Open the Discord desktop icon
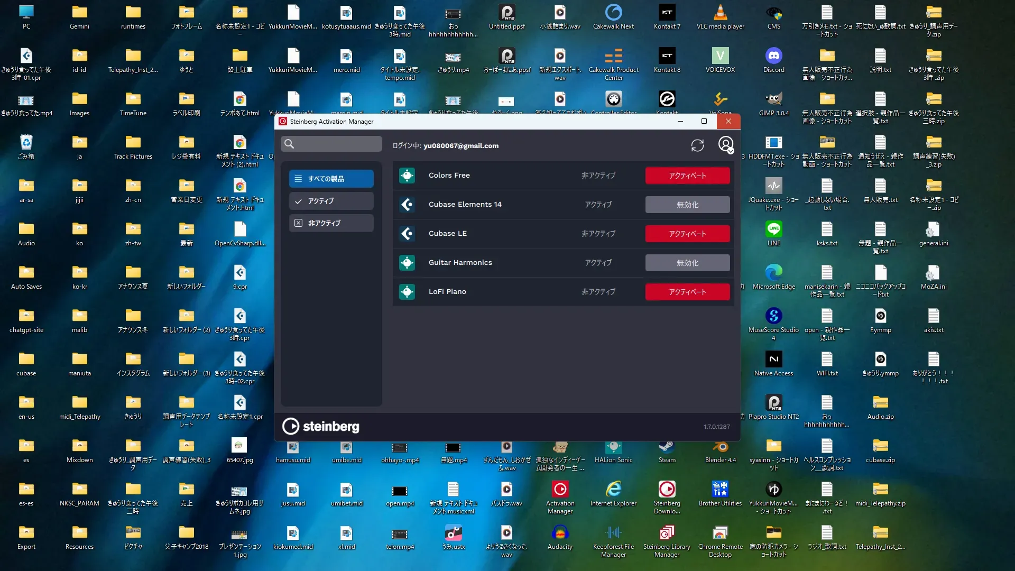The width and height of the screenshot is (1015, 571). tap(773, 56)
